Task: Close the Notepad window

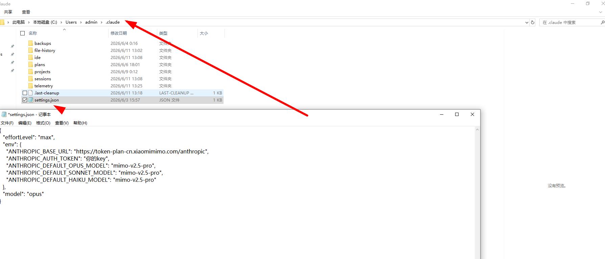Action: 472,114
